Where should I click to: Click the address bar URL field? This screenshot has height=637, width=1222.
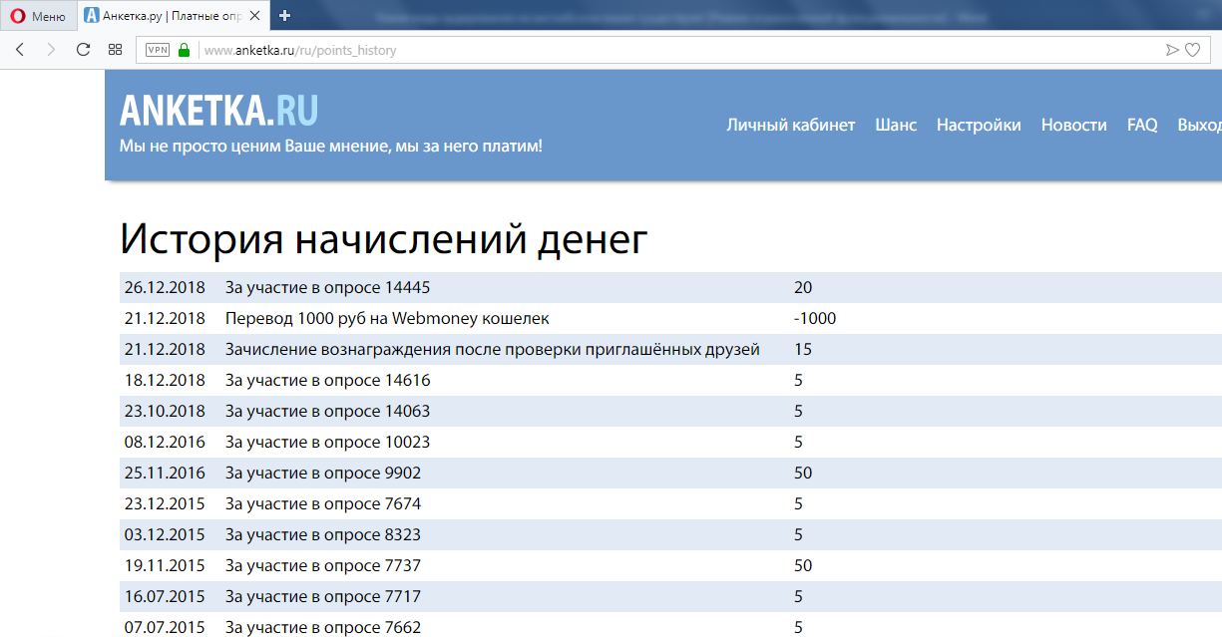[599, 50]
